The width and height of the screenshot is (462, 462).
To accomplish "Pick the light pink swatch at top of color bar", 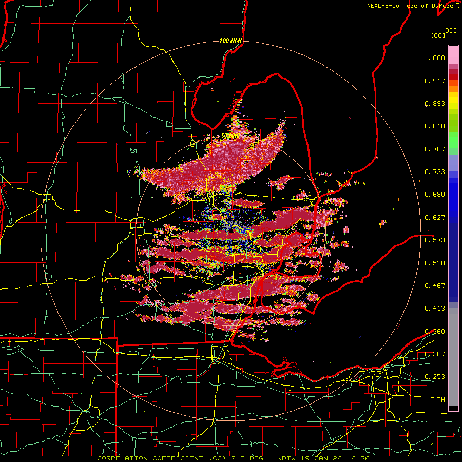I will pyautogui.click(x=453, y=54).
